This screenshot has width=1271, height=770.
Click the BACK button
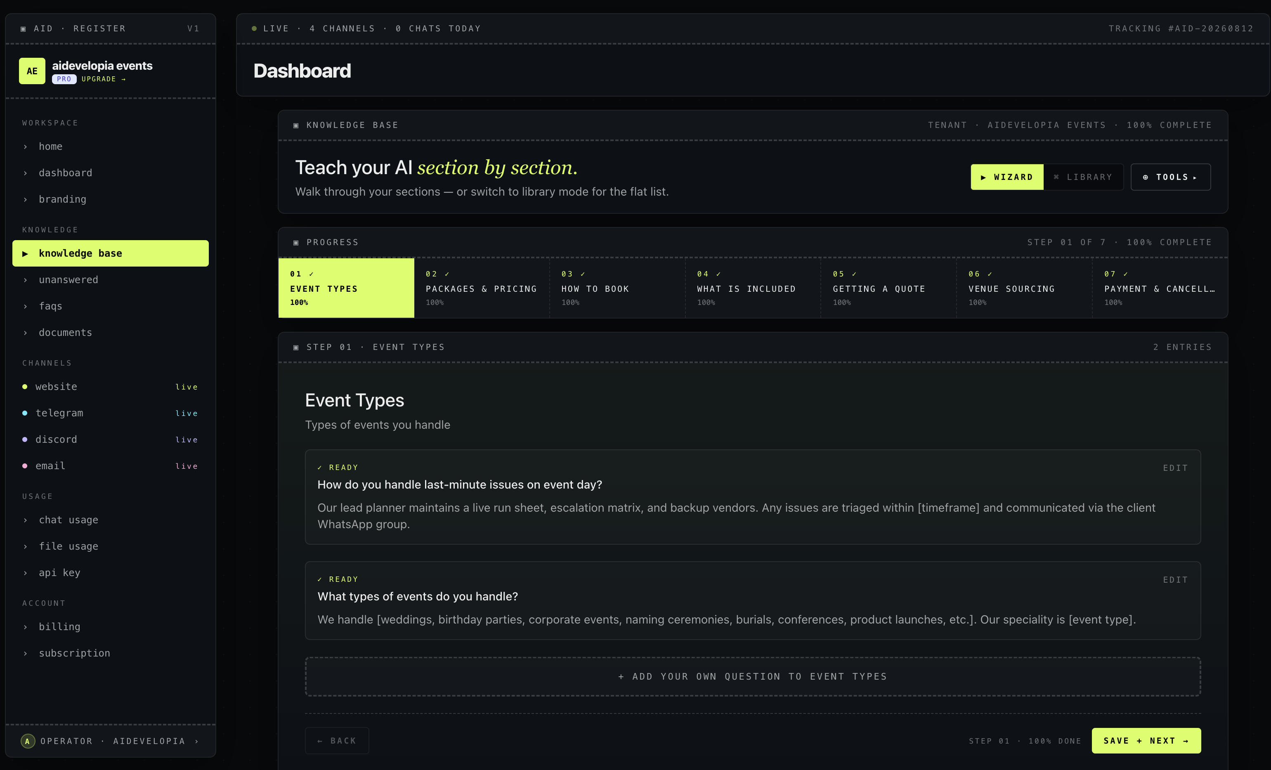(337, 741)
